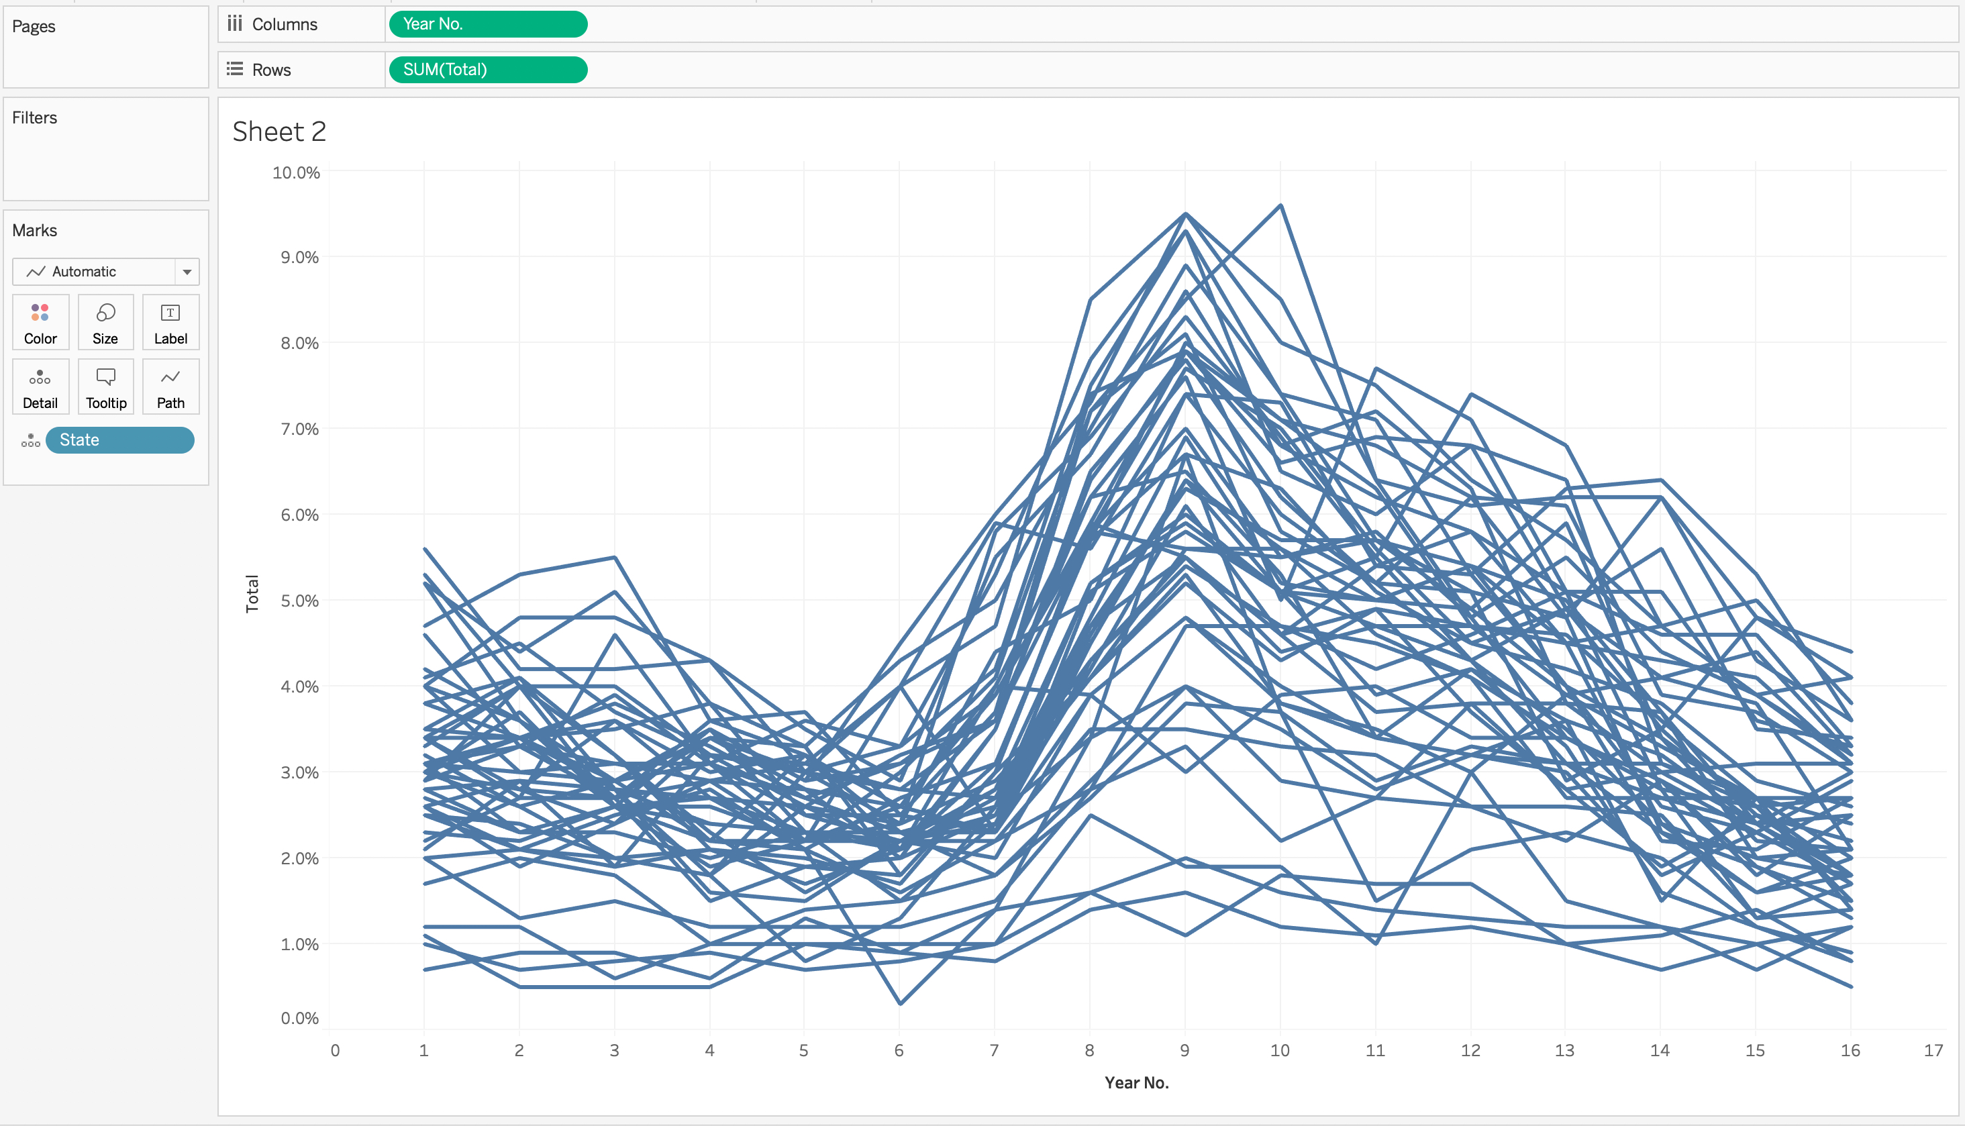This screenshot has height=1126, width=1965.
Task: Select the line peaking at year 10
Action: [1280, 206]
